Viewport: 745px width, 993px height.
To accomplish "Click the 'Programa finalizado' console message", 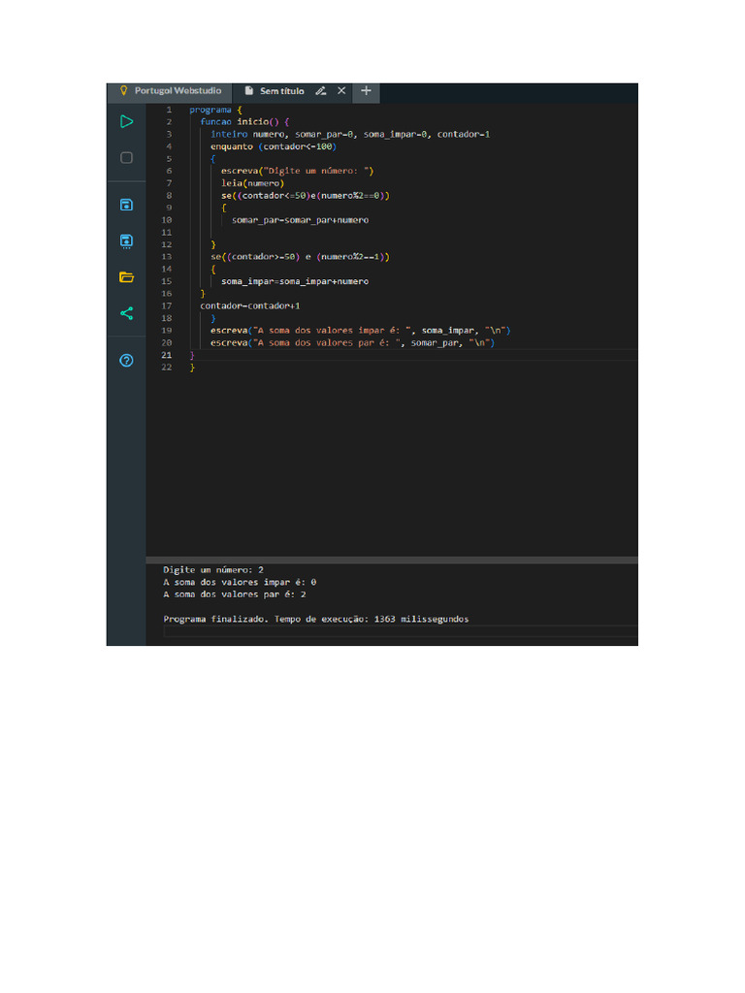I will click(315, 619).
